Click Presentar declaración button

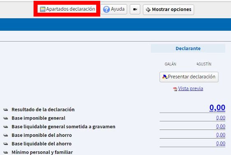(189, 77)
